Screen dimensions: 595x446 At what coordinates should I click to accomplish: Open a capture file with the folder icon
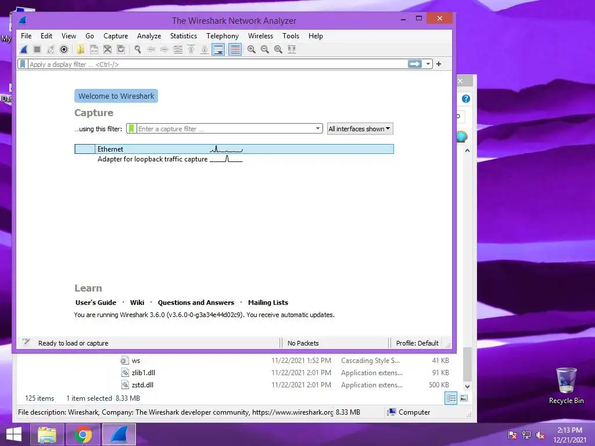click(x=80, y=49)
